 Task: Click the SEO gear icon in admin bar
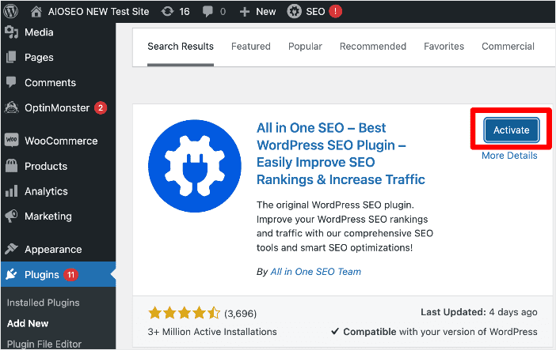pyautogui.click(x=294, y=11)
